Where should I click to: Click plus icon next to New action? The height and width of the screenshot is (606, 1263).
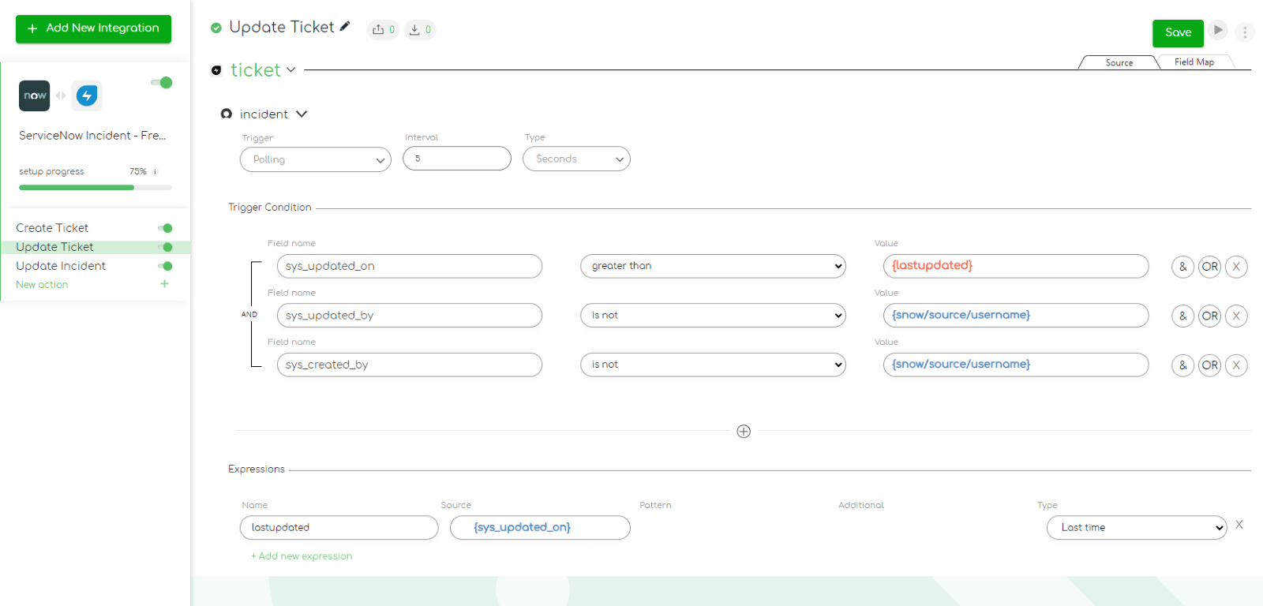164,284
